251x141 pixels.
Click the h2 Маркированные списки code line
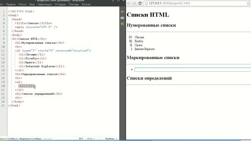40,74
